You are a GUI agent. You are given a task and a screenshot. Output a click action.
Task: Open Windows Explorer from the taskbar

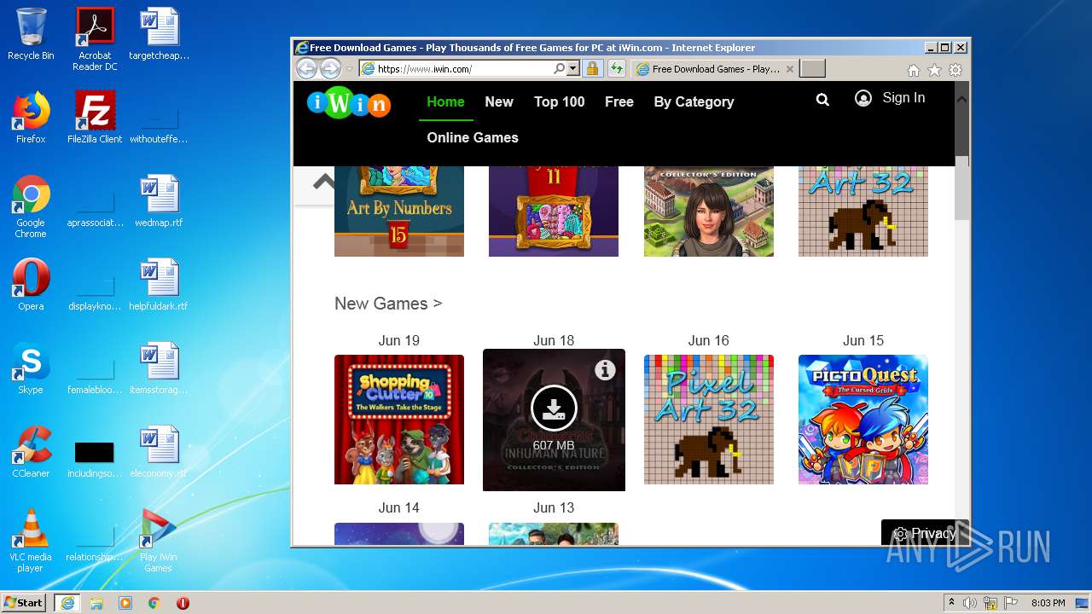coord(96,603)
